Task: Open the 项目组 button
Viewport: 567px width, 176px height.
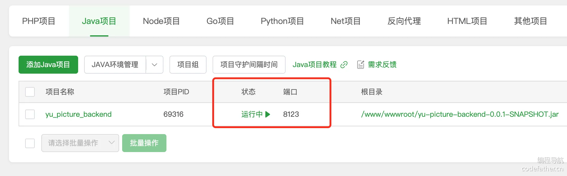Action: (188, 65)
